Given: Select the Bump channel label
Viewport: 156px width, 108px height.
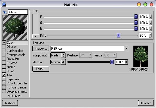Looking at the screenshot, I should [11, 71].
